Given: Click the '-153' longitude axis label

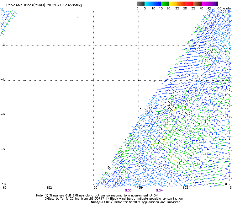Looking at the screenshot, I should [184, 188].
